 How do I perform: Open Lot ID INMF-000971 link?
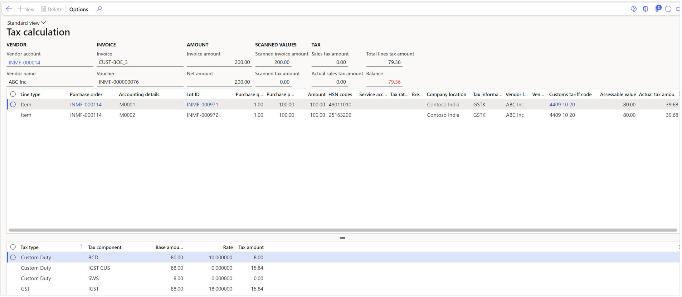(202, 105)
